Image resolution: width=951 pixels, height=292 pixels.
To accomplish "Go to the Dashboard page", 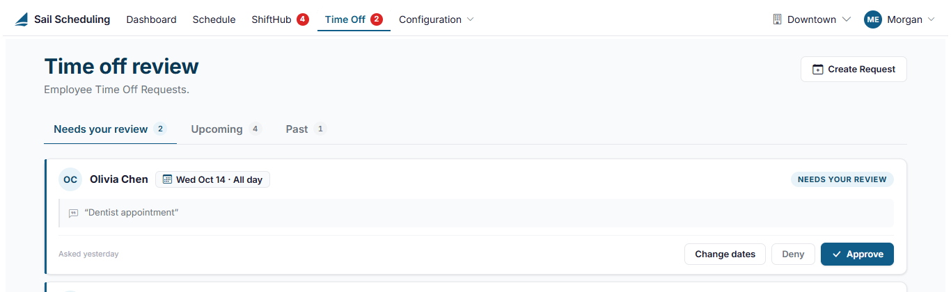I will (x=151, y=19).
